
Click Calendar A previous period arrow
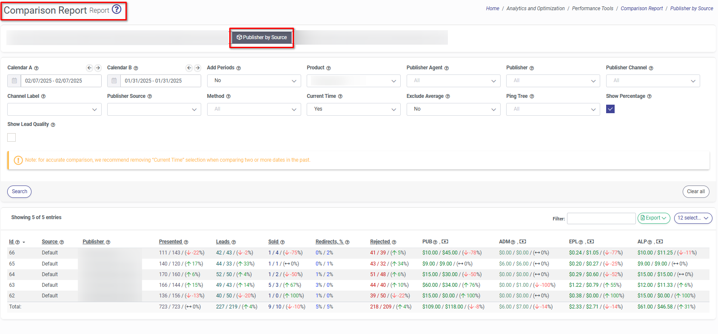89,68
